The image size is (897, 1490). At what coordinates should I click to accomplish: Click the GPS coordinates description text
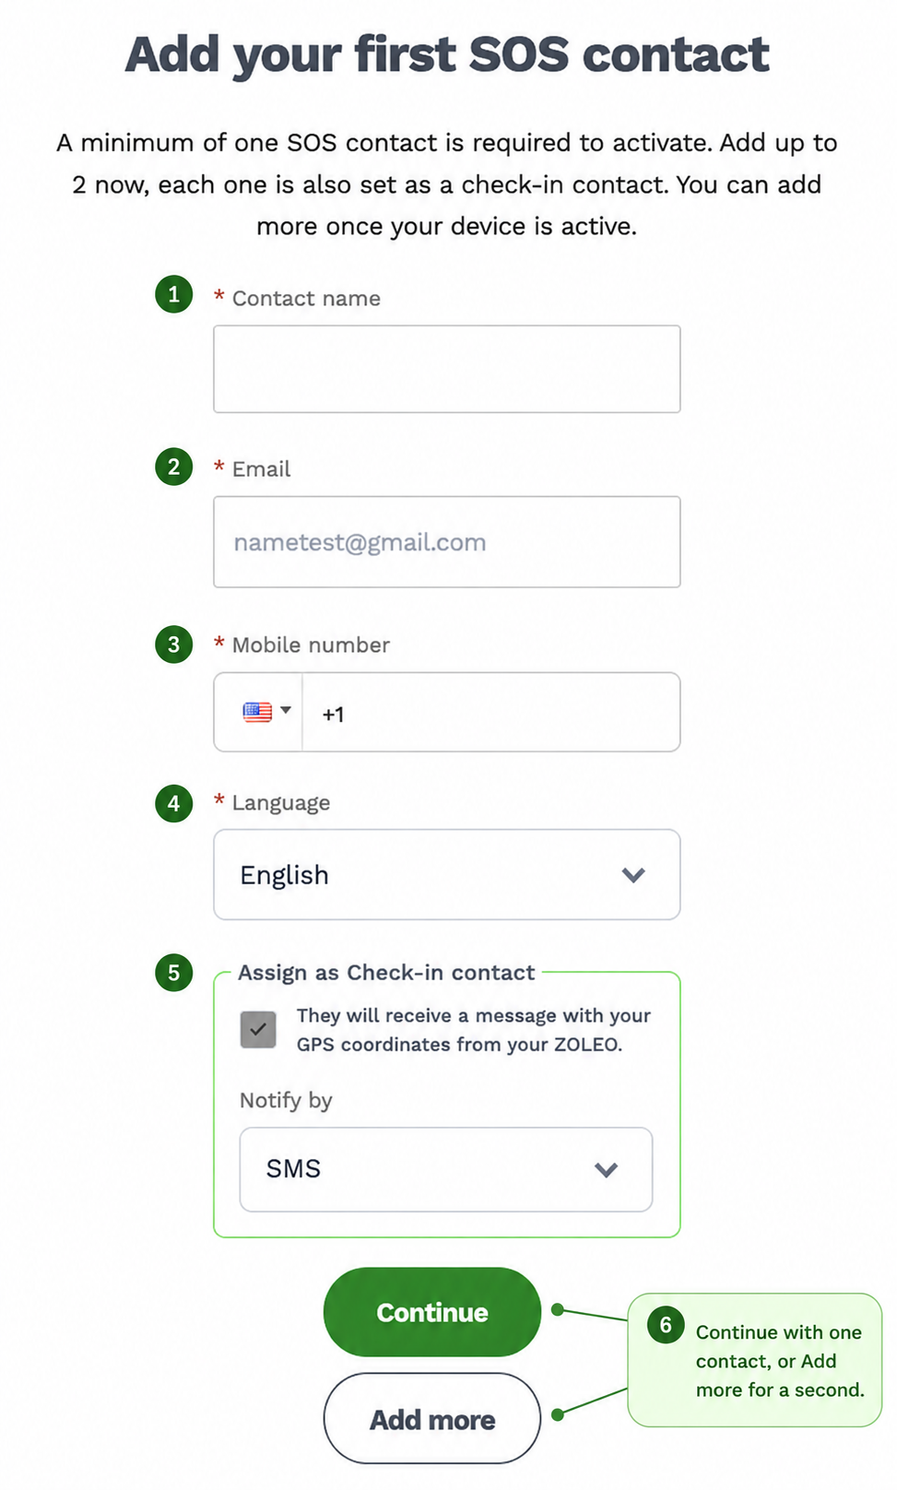point(473,1030)
